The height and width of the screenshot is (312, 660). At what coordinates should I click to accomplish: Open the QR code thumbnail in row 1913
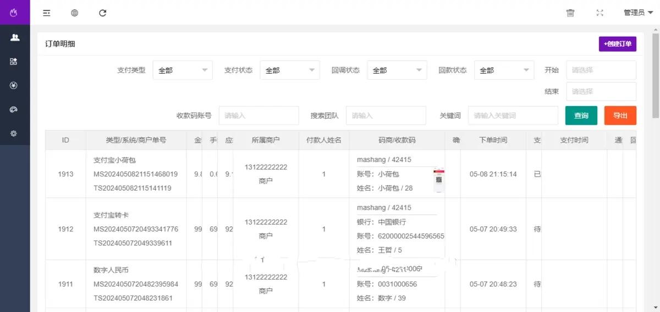click(x=439, y=180)
